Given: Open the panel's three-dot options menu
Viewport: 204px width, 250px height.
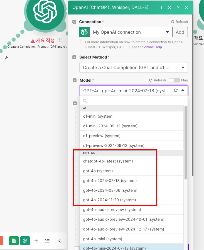Looking at the screenshot, I should click(161, 8).
